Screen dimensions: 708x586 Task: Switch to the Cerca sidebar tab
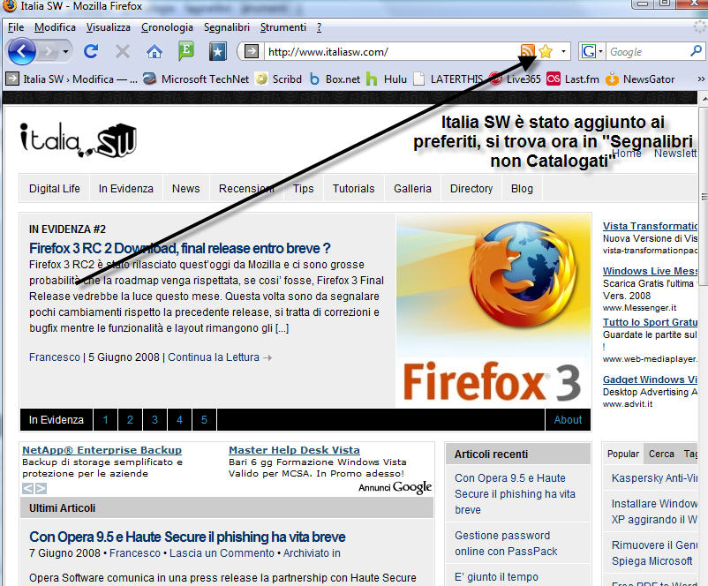point(661,454)
